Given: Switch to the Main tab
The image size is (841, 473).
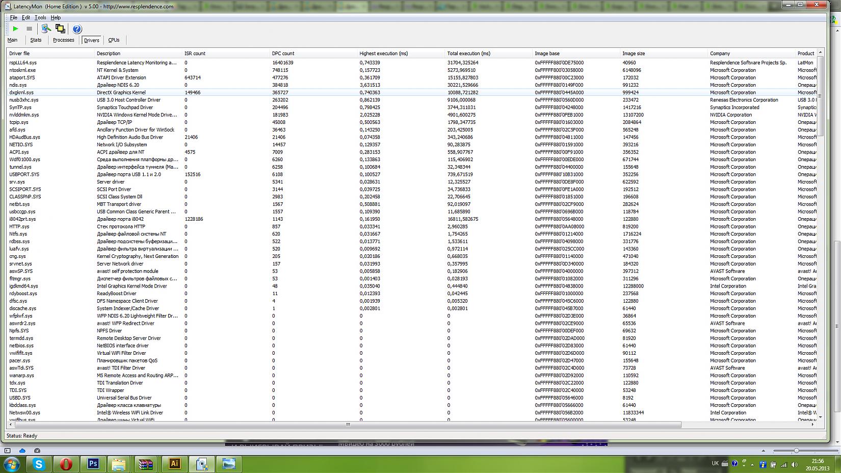Looking at the screenshot, I should coord(12,40).
